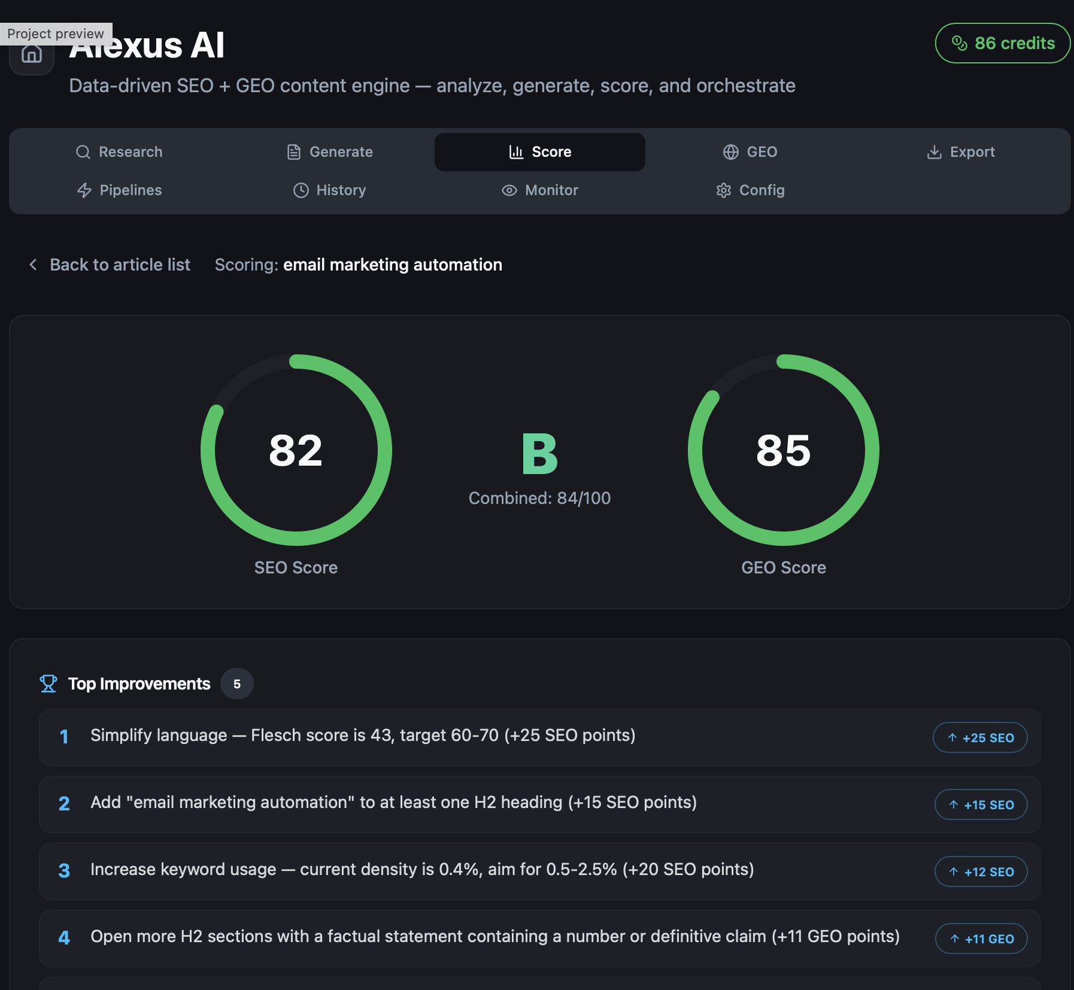Click the up arrow in +12 SEO badge
The image size is (1074, 990).
(954, 871)
